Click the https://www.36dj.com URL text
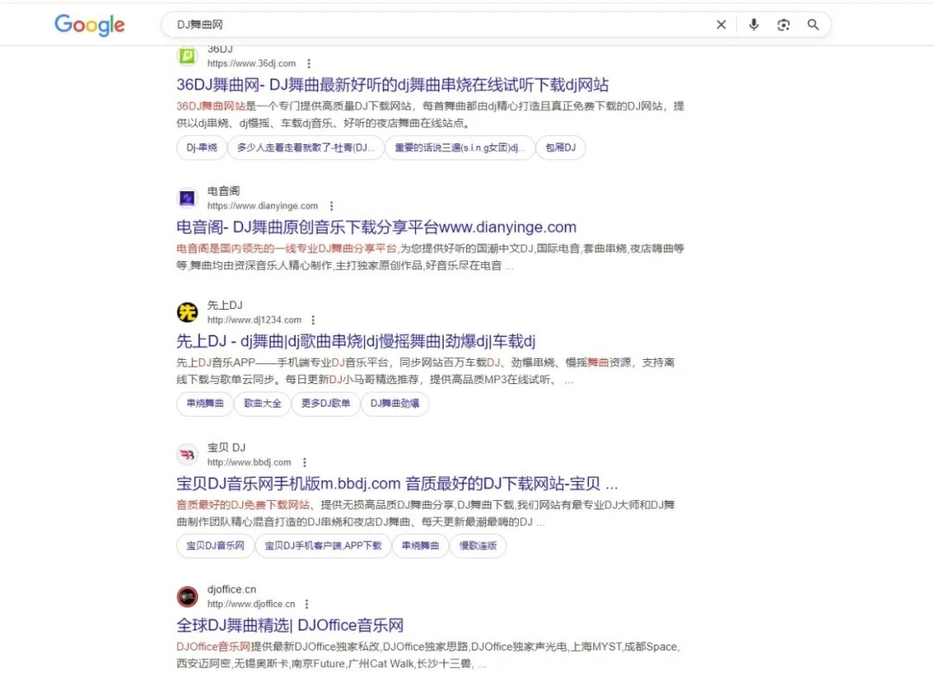The width and height of the screenshot is (934, 673). pyautogui.click(x=252, y=63)
